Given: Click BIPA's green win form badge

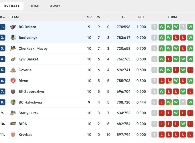Looking at the screenshot, I should [183, 124].
